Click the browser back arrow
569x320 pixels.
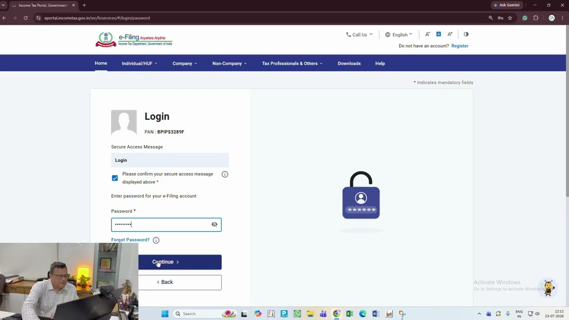click(4, 18)
